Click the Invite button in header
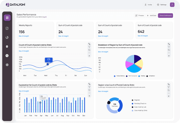 [x=148, y=5]
